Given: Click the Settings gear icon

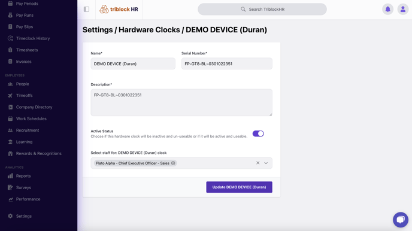Looking at the screenshot, I should (x=10, y=216).
